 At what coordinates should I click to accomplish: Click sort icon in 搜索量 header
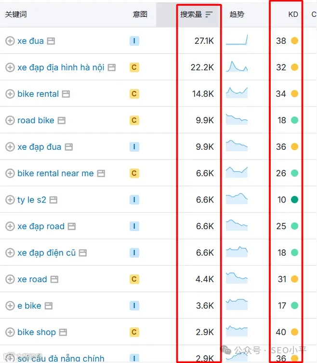click(x=209, y=14)
